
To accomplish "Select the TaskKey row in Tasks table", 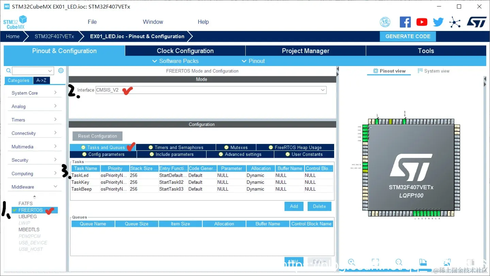I will point(202,182).
